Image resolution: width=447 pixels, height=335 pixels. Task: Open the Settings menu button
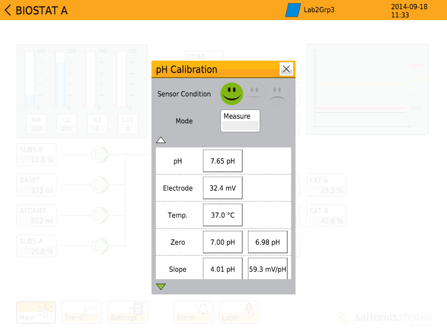click(x=127, y=312)
